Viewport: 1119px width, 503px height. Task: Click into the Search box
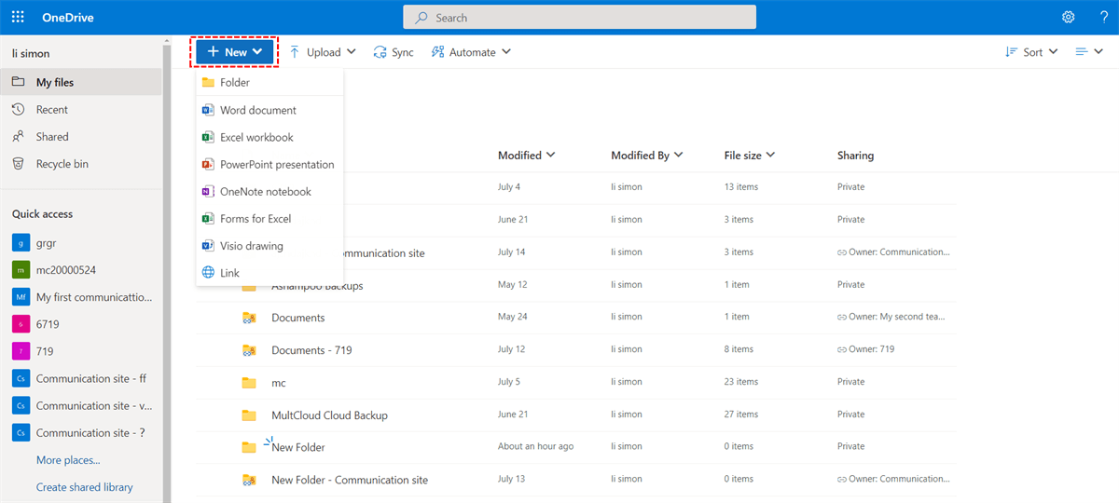tap(579, 18)
